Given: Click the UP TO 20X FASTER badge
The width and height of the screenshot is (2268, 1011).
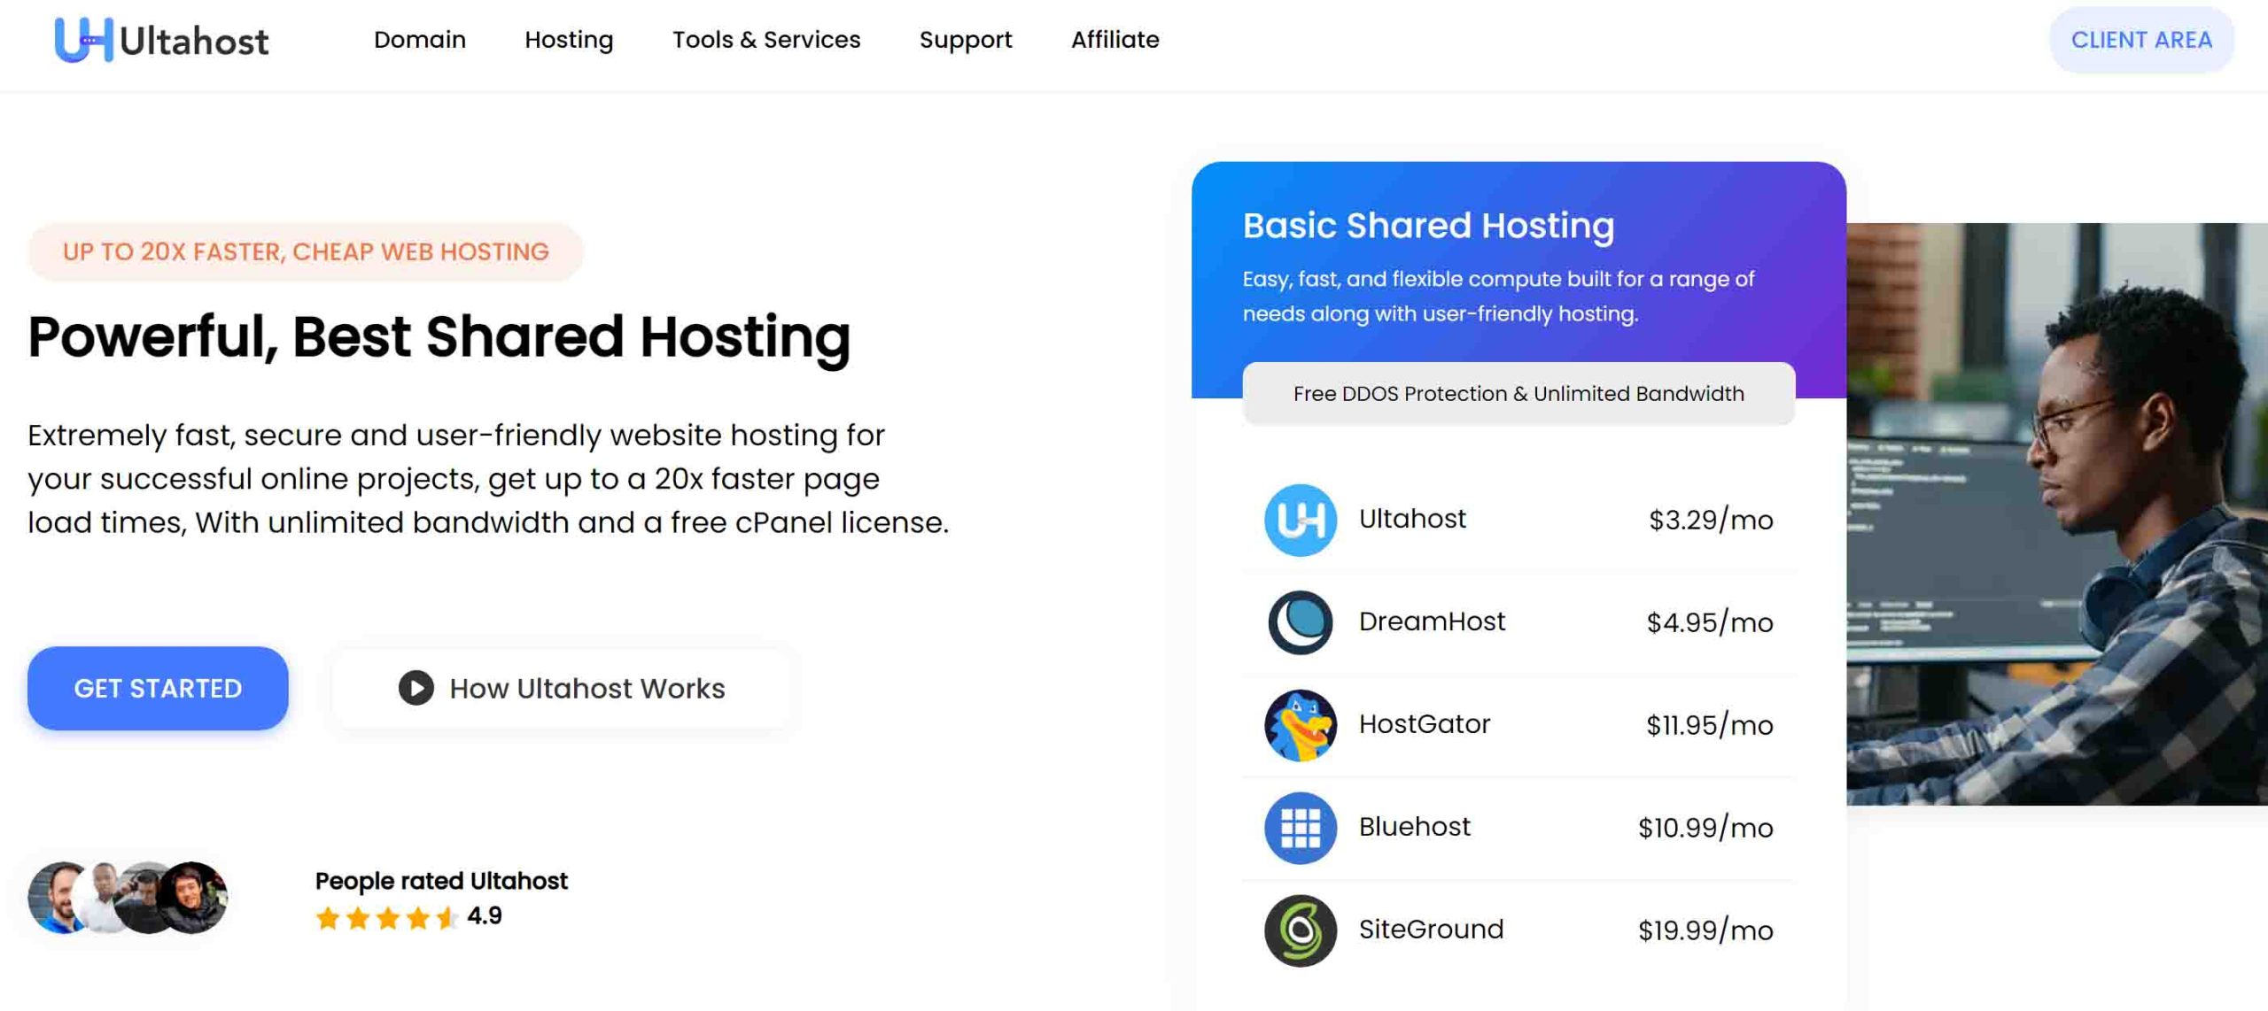Looking at the screenshot, I should pyautogui.click(x=306, y=251).
